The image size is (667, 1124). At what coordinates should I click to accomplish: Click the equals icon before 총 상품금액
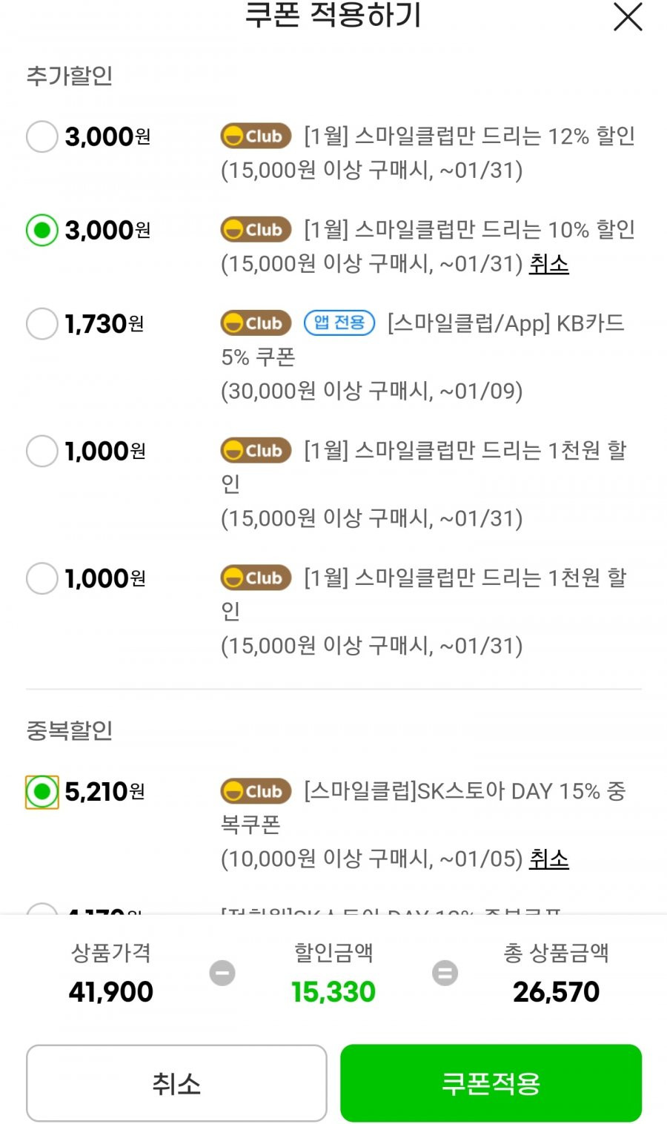point(445,973)
